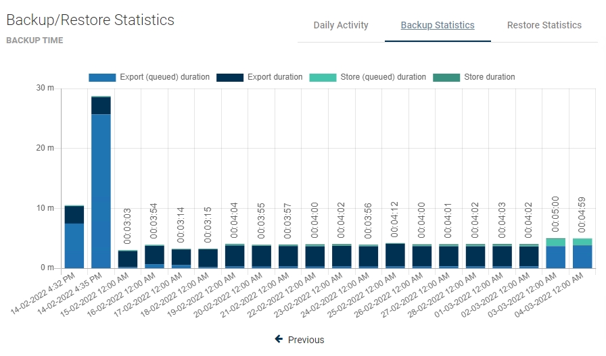Select the 03-03-2022 12:00 AM bar
The width and height of the screenshot is (606, 356).
(555, 255)
